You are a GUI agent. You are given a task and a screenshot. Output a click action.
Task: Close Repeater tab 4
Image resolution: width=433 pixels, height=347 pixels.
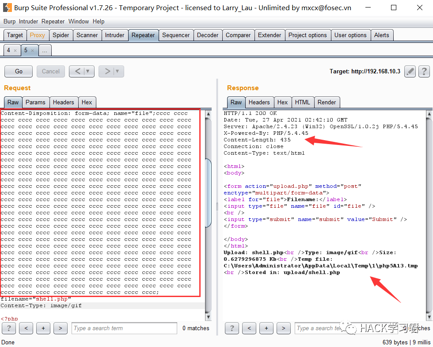pos(15,50)
